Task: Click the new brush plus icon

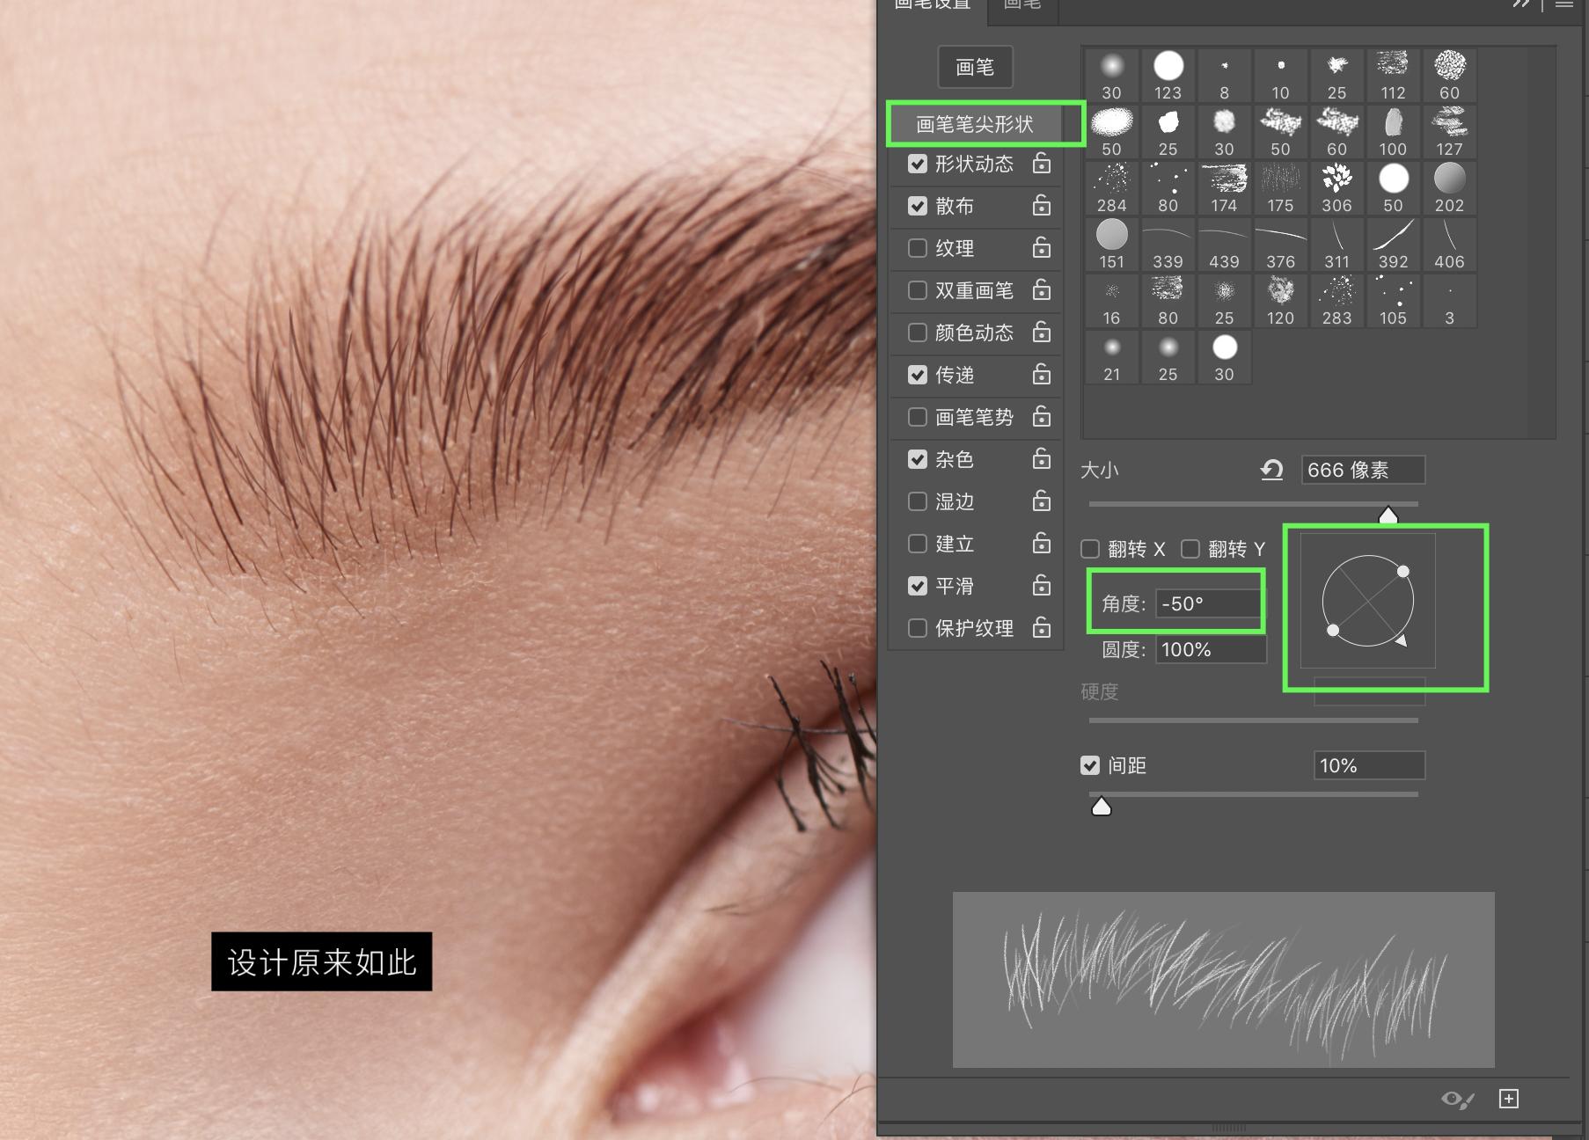Action: 1508,1099
